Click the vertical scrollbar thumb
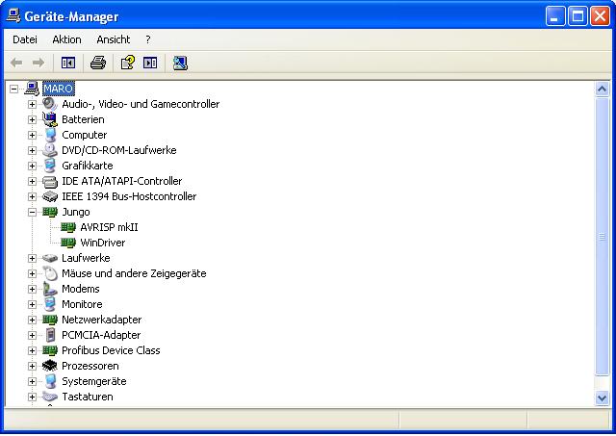 pyautogui.click(x=602, y=237)
